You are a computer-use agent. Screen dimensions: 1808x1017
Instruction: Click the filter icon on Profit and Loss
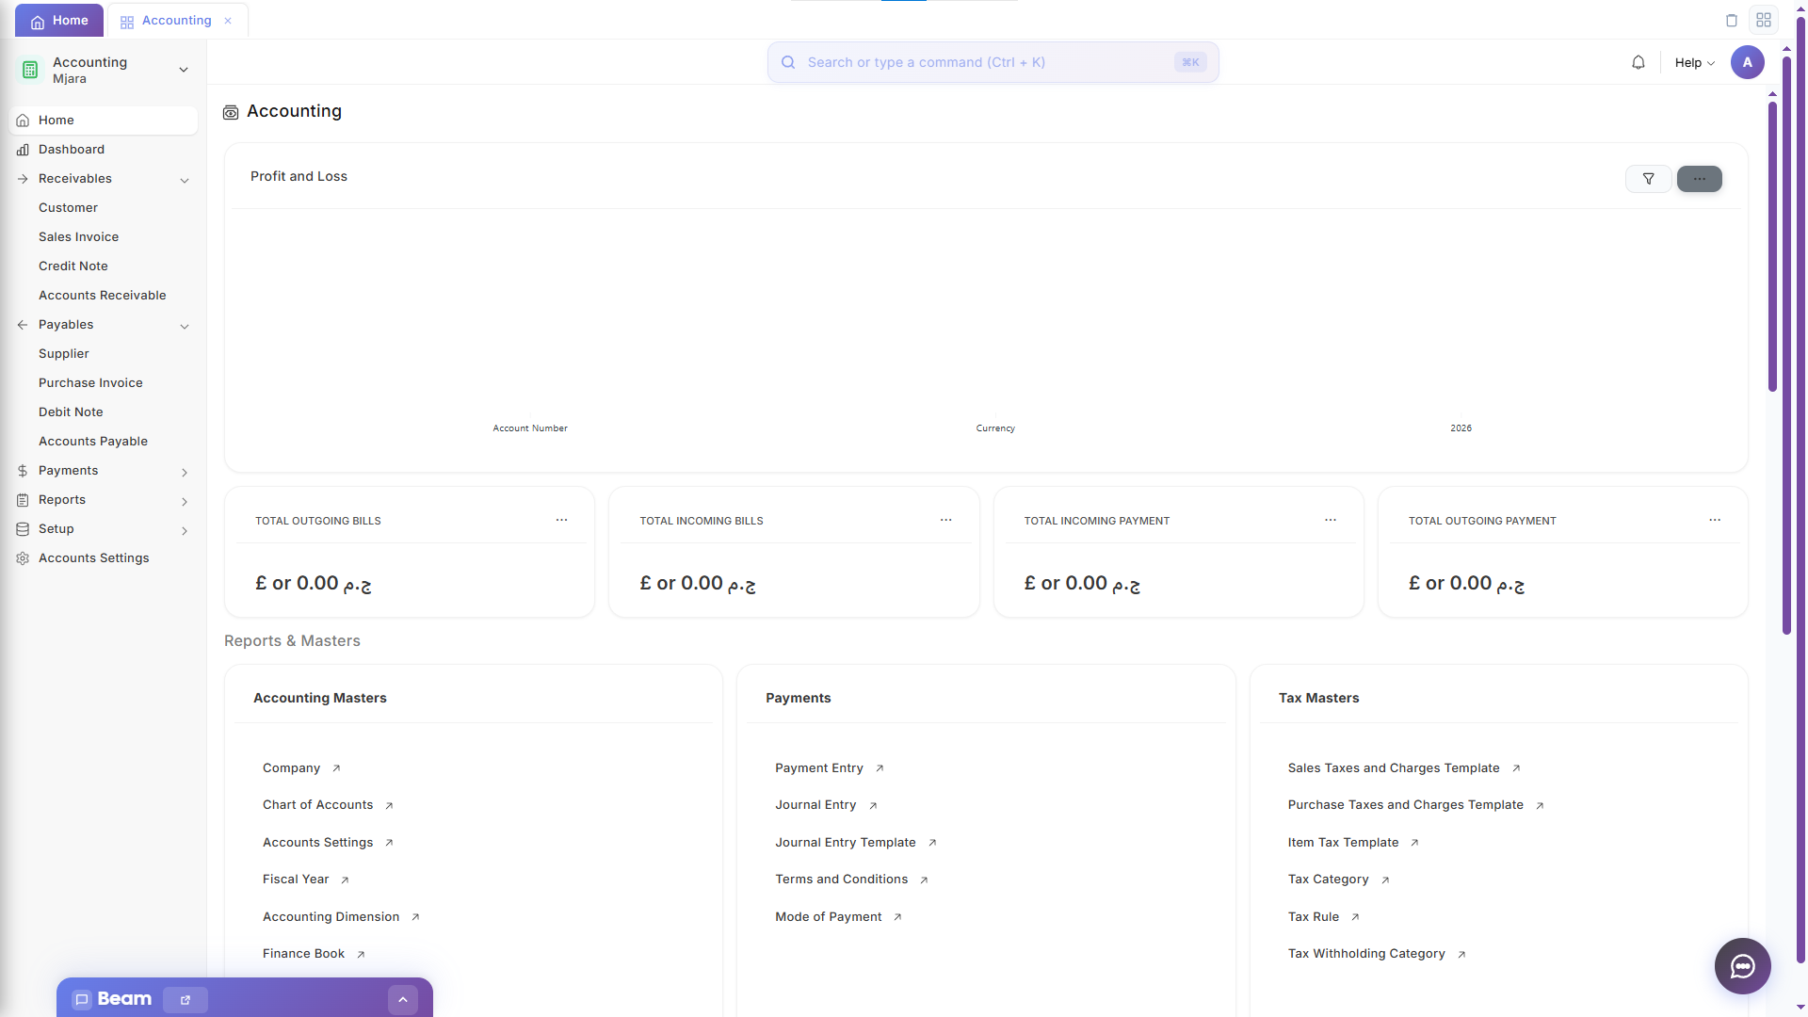click(1648, 179)
